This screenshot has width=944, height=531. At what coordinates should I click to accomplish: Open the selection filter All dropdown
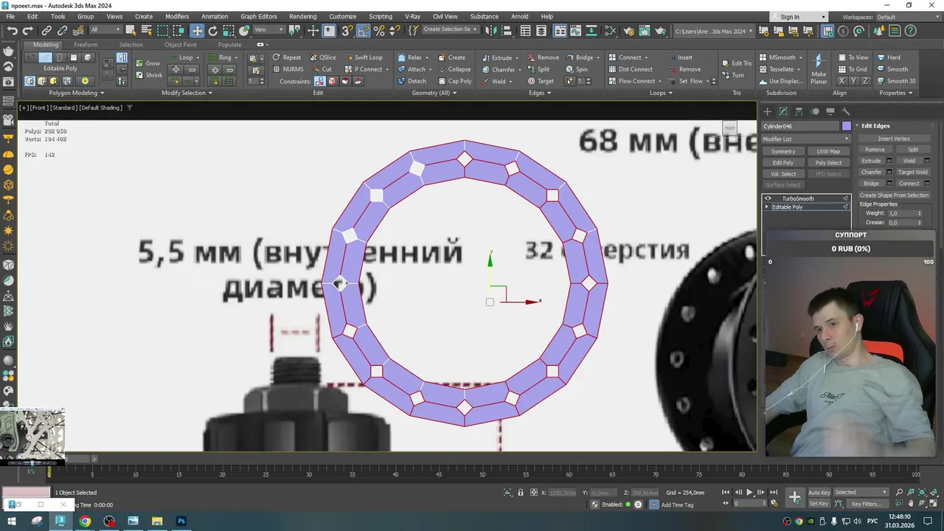click(x=105, y=30)
